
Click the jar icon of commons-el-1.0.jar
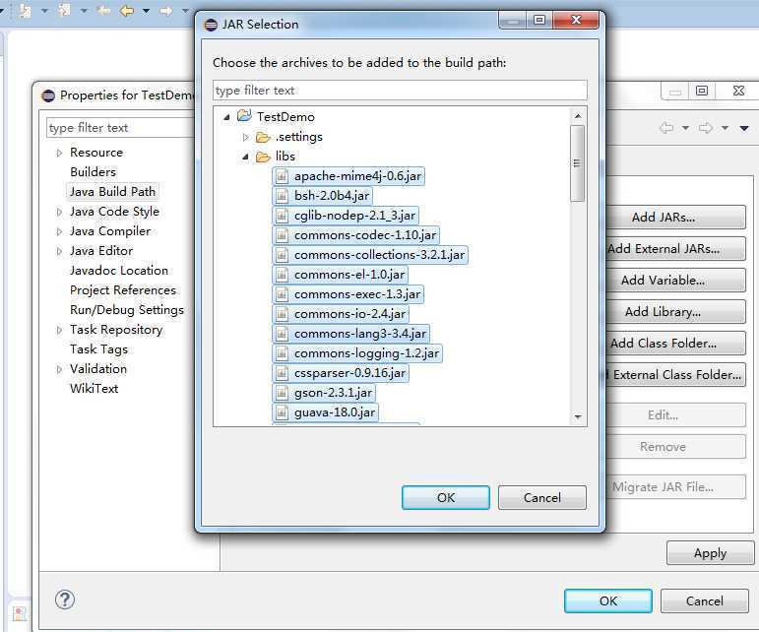282,275
